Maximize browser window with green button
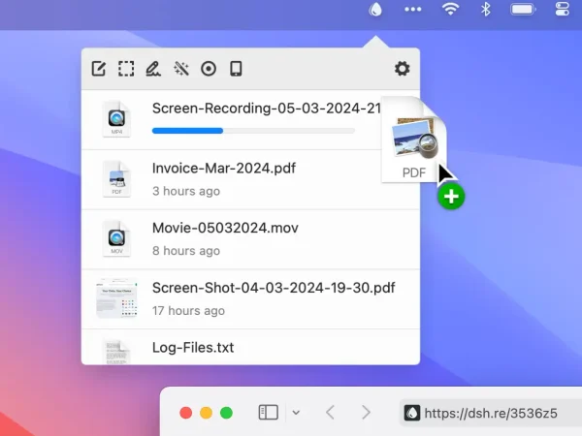582x436 pixels. pyautogui.click(x=226, y=413)
